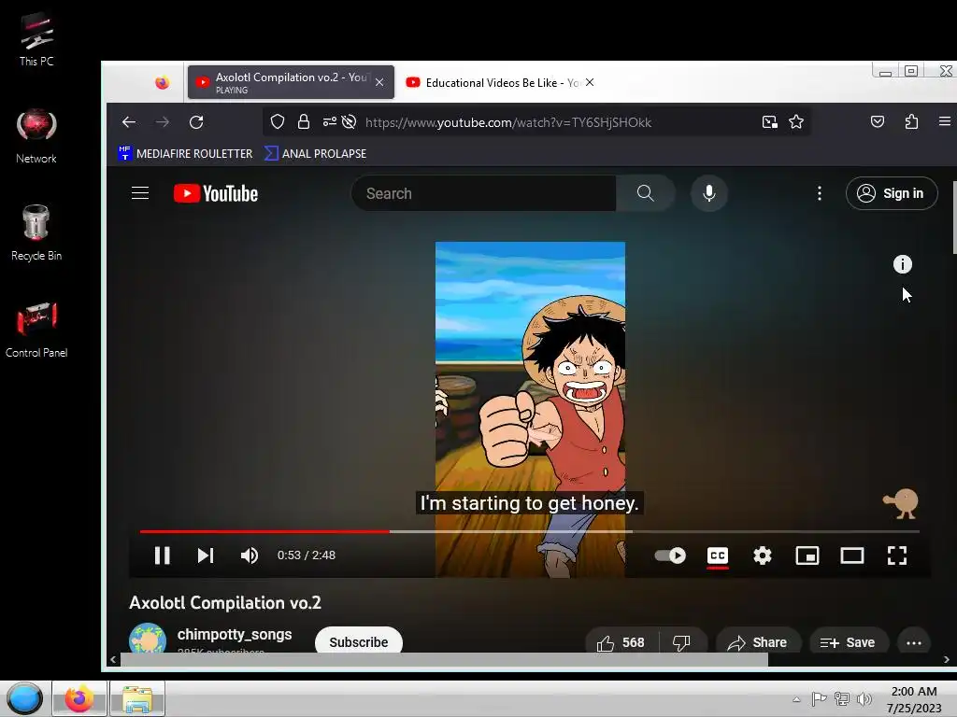The width and height of the screenshot is (957, 717).
Task: Click the search magnifier button
Action: [x=645, y=193]
